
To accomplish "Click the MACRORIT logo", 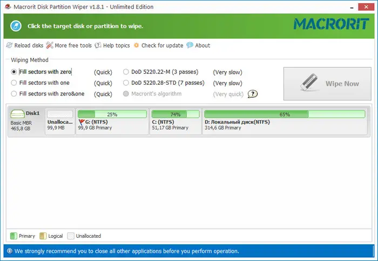I will (331, 24).
